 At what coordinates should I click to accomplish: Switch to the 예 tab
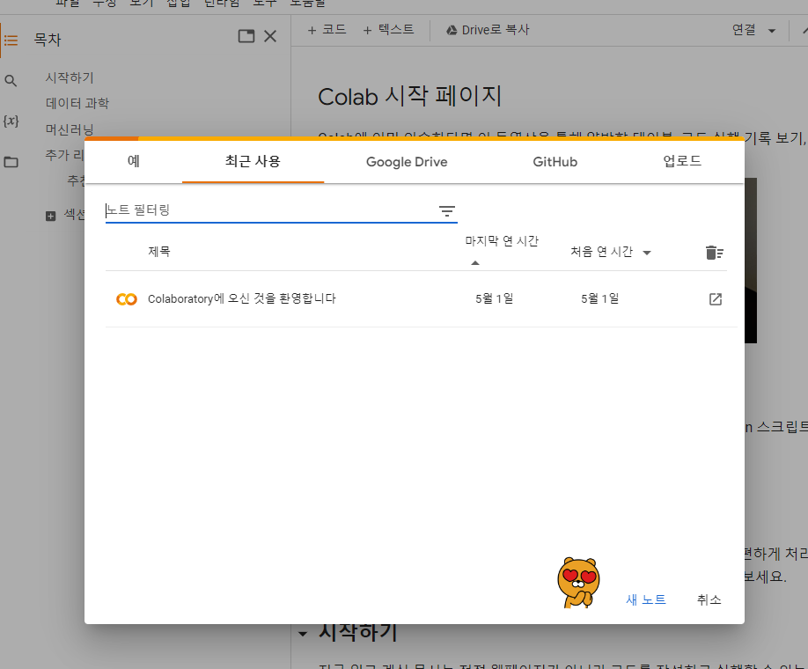pyautogui.click(x=134, y=161)
